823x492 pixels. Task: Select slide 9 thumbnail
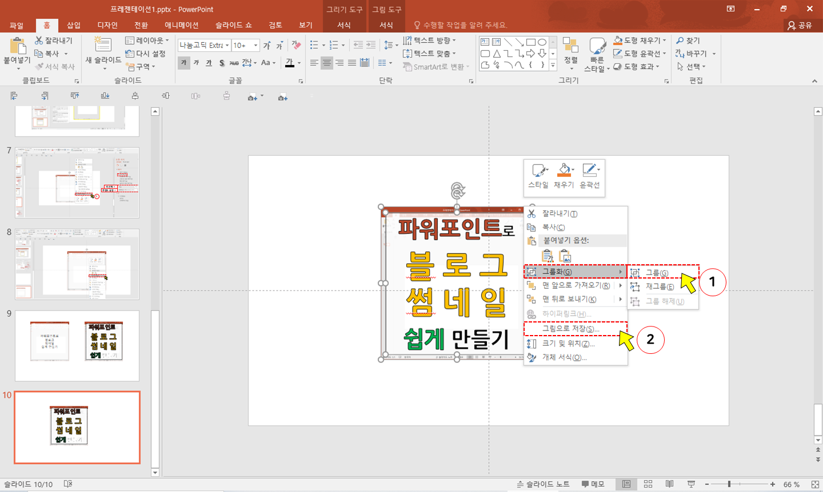77,346
